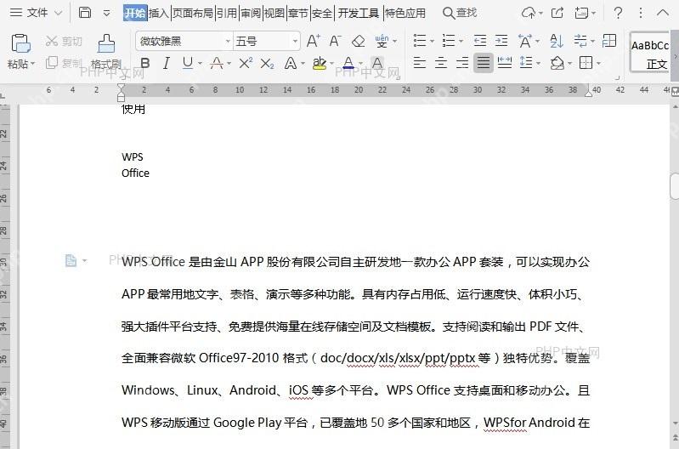Click the numbered list icon

(x=449, y=41)
